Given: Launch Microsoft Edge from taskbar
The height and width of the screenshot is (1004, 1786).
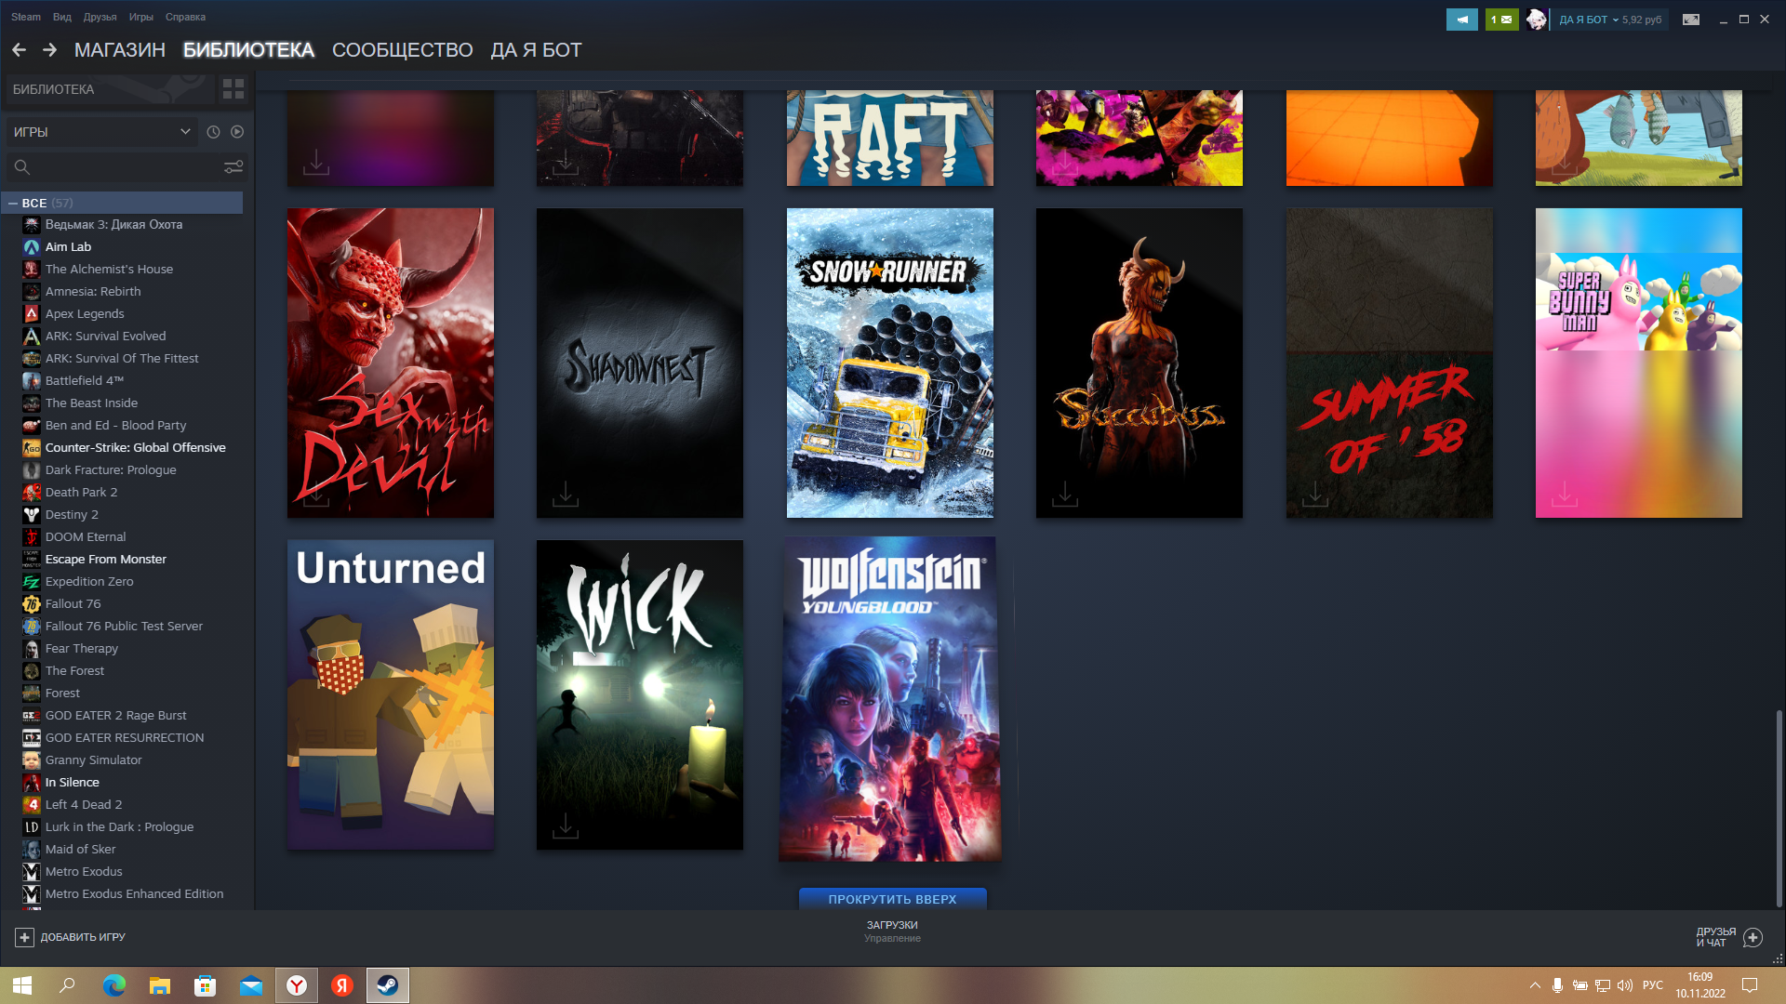Looking at the screenshot, I should point(113,985).
